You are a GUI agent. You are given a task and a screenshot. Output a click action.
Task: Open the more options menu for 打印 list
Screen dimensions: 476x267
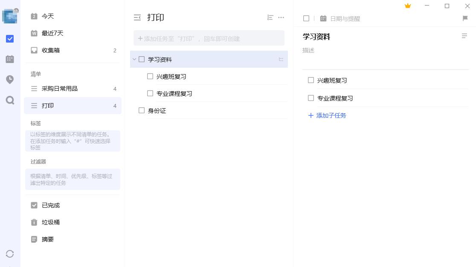[x=281, y=17]
